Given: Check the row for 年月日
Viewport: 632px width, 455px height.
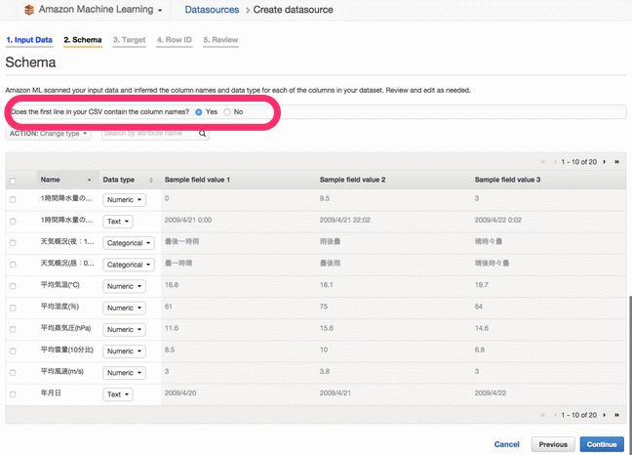Looking at the screenshot, I should coord(13,394).
